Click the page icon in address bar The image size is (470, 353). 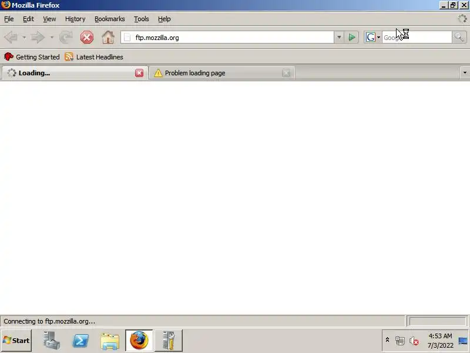(x=127, y=38)
